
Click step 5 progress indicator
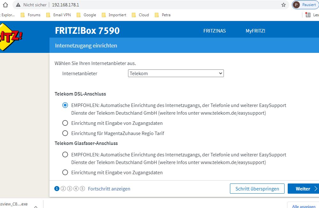click(82, 189)
